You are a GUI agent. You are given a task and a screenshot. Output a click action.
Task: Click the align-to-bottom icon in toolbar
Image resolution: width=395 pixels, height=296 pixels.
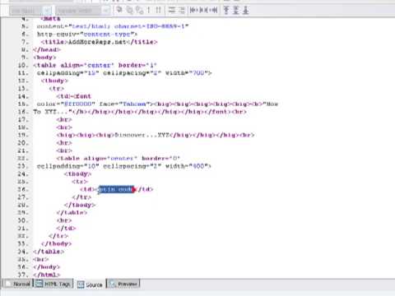tap(246, 10)
